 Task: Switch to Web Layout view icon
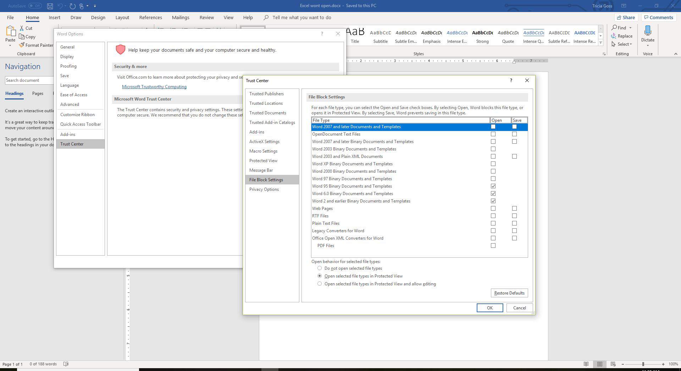[x=613, y=364]
